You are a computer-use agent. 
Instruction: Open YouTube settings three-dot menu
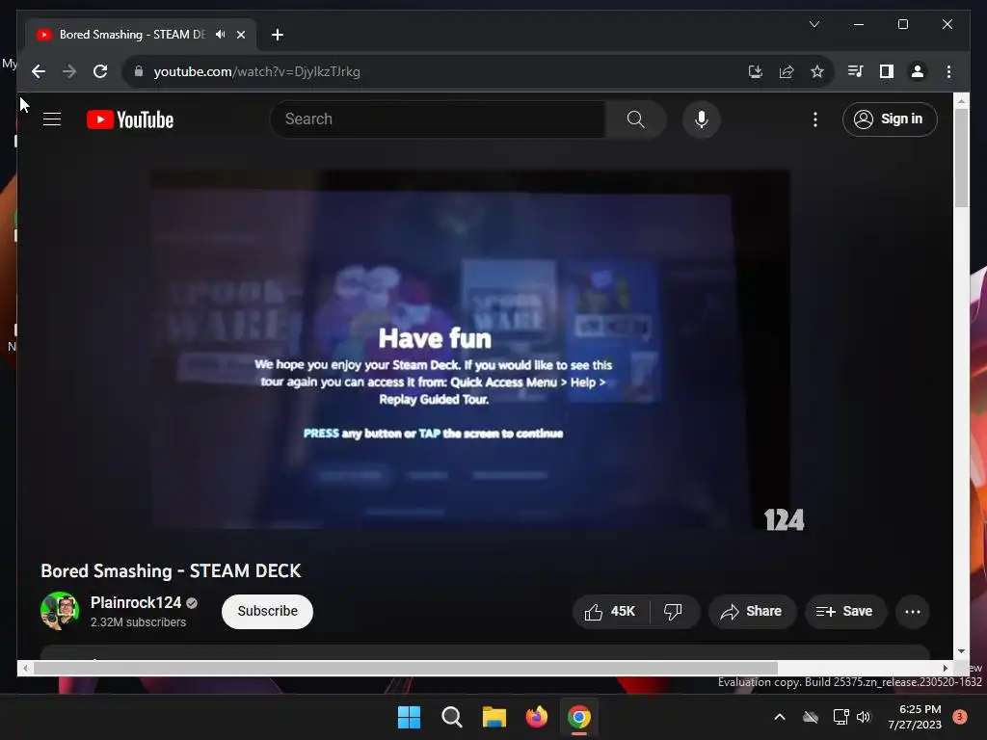(815, 119)
